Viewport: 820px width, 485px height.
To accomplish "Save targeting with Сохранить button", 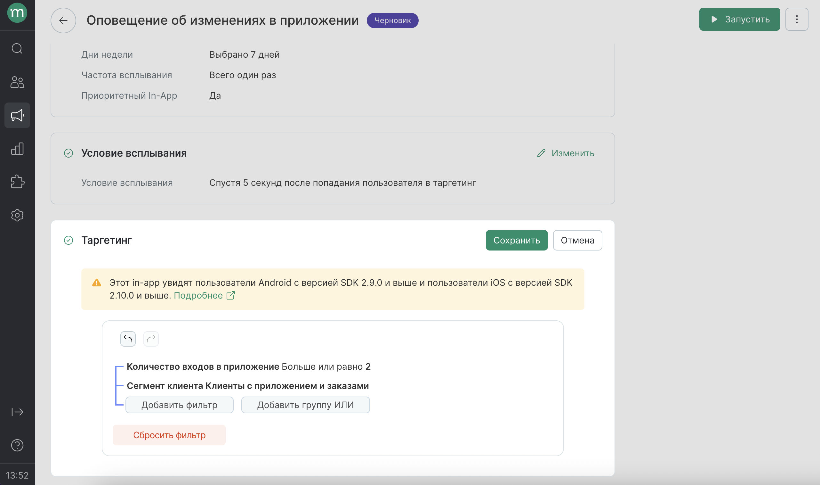I will point(516,241).
